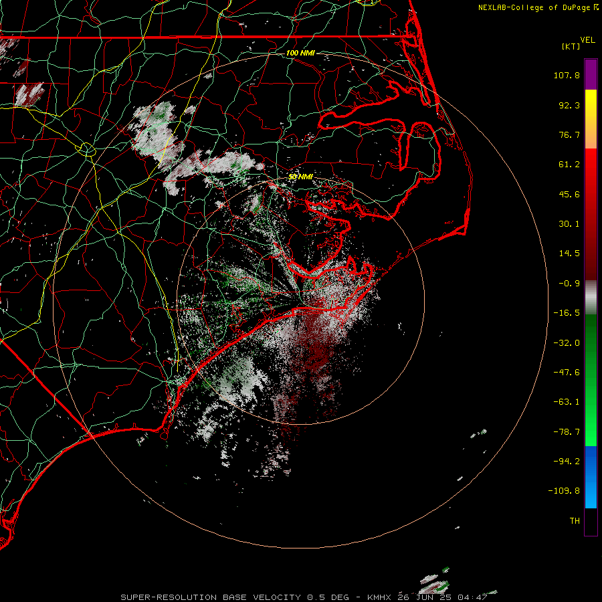Click the -16.5 velocity scale value
Viewport: 602px width, 602px height.
(x=567, y=313)
